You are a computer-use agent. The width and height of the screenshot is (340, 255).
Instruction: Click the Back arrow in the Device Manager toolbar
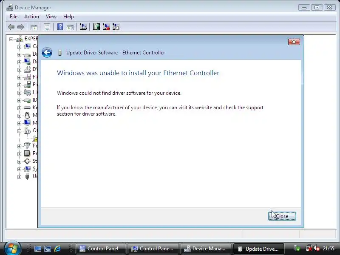tap(11, 27)
